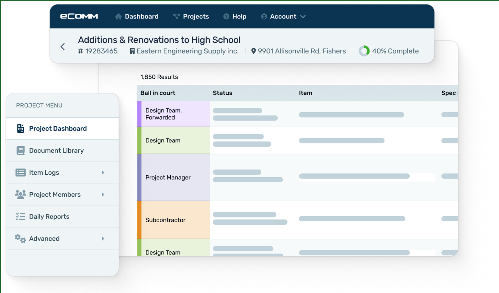
Task: Select the Daily Reports checklist icon
Action: tap(20, 217)
